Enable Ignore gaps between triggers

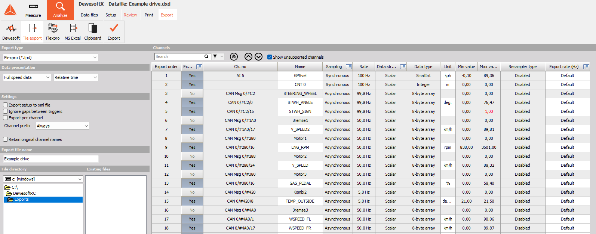tap(6, 111)
